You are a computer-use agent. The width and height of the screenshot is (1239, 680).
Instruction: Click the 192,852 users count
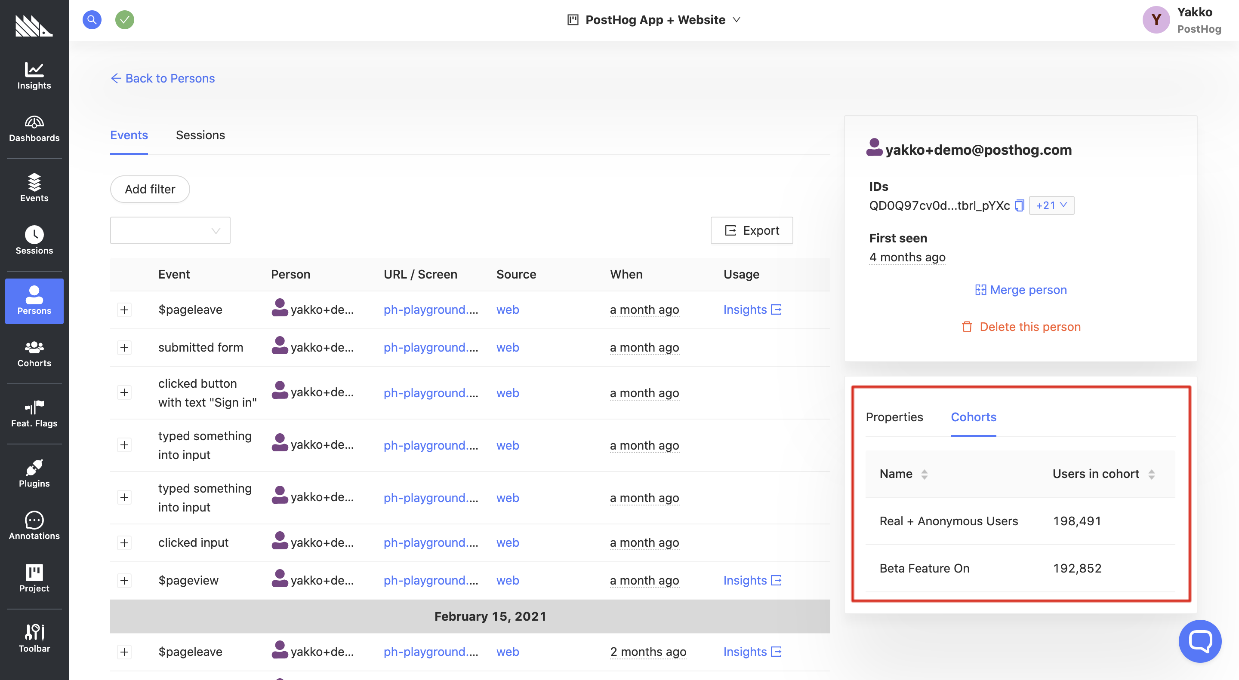pyautogui.click(x=1077, y=569)
